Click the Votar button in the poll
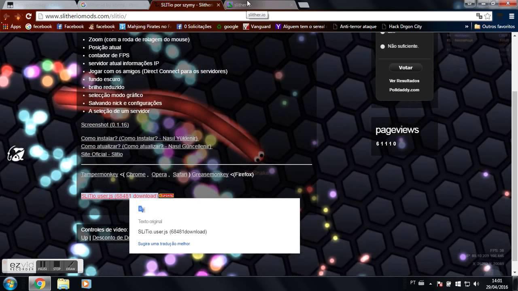 tap(405, 67)
